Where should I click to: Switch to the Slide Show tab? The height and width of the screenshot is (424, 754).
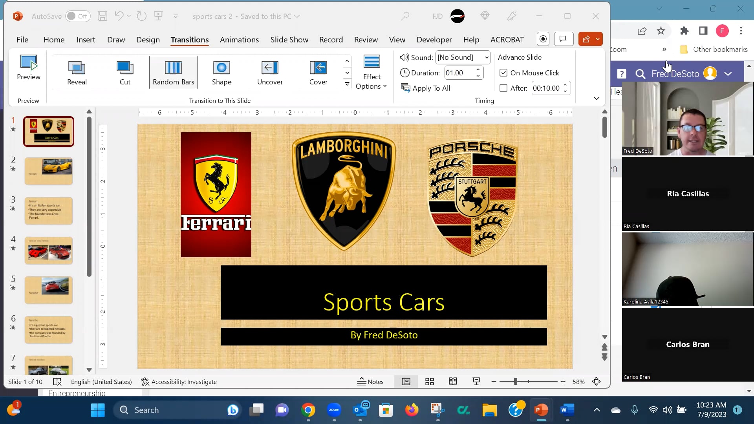point(289,40)
